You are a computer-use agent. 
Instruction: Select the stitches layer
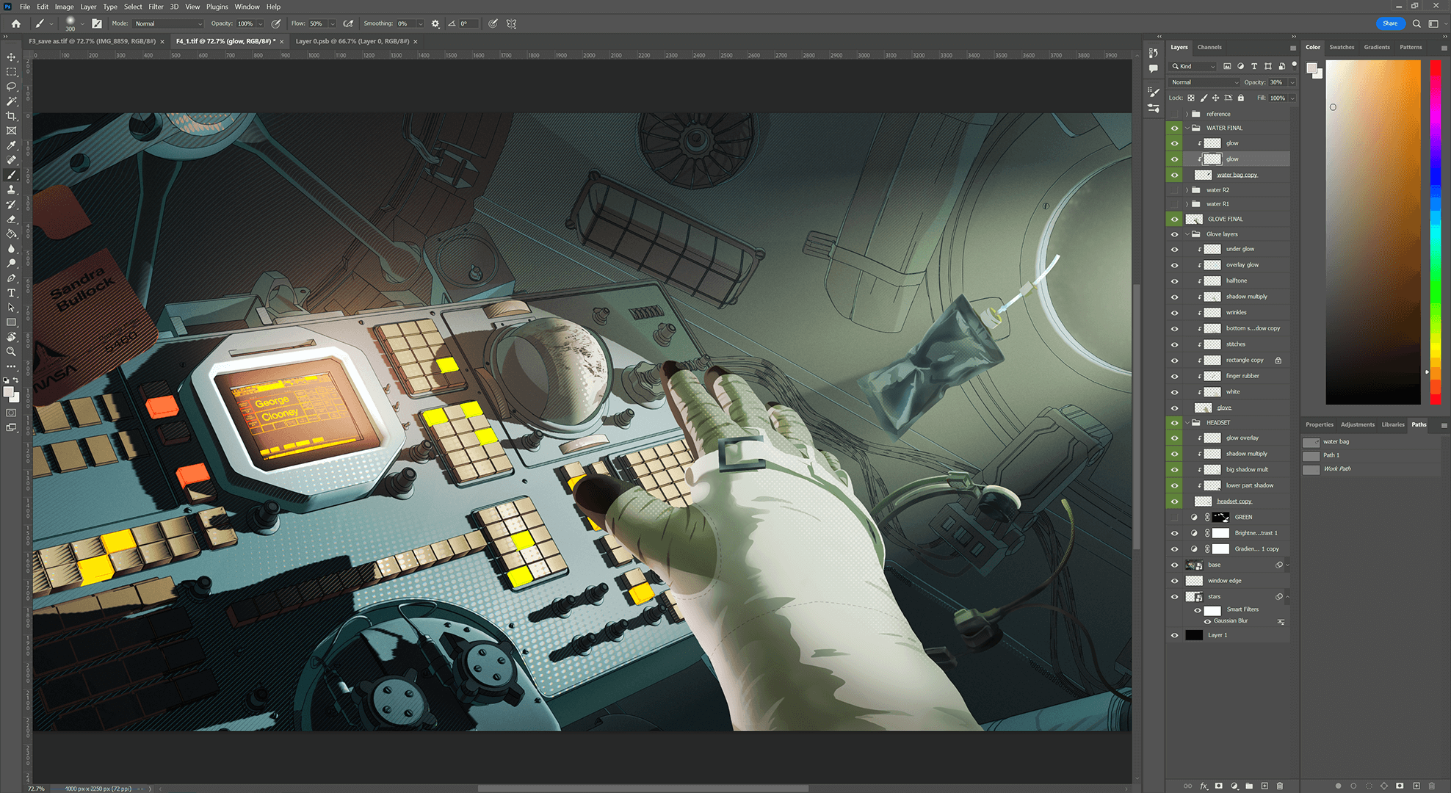point(1235,344)
